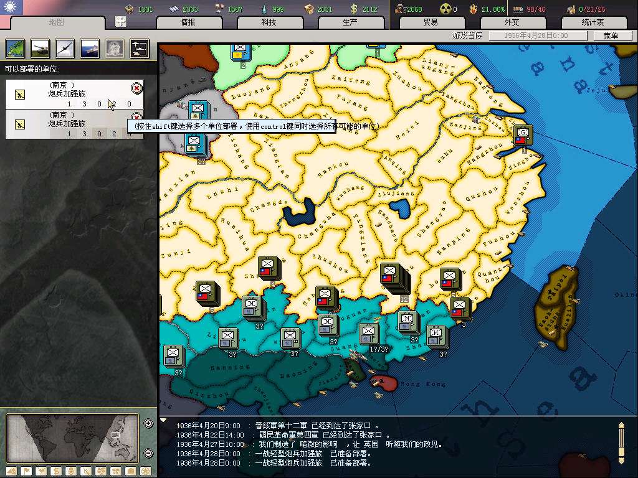Open the 科技 technology tab
638x478 pixels.
click(x=269, y=22)
